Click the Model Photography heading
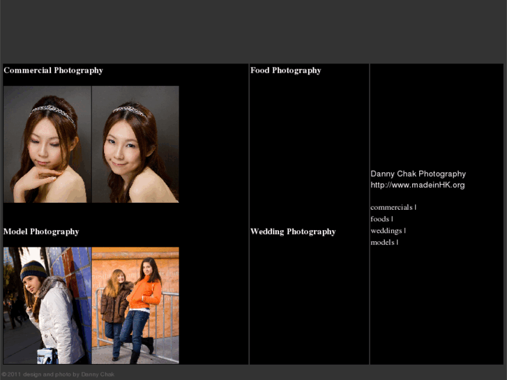The image size is (507, 380). 41,231
